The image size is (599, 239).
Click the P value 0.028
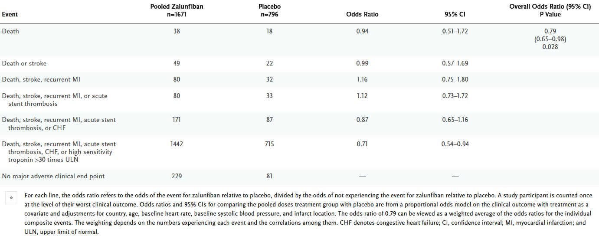tap(550, 47)
